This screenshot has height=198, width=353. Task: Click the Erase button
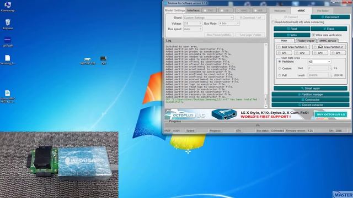coord(329,29)
